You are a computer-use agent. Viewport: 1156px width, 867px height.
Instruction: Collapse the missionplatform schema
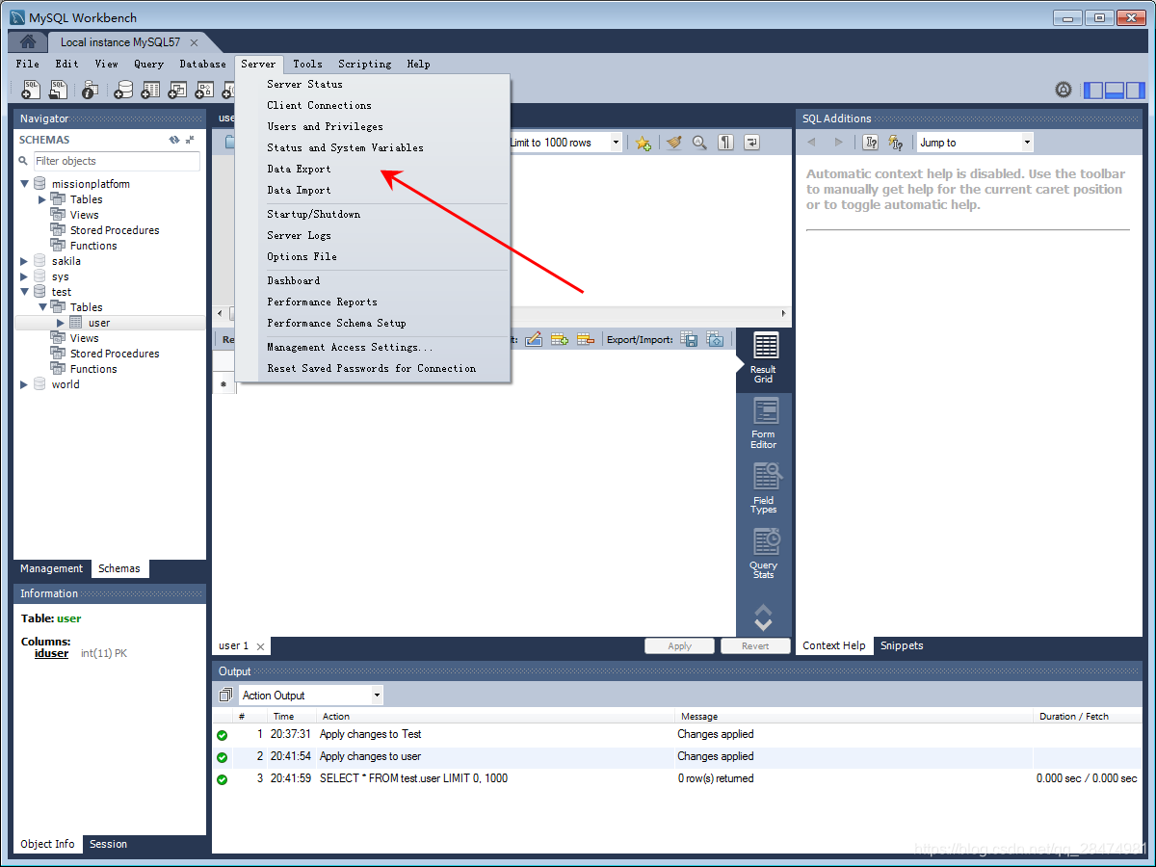(24, 184)
